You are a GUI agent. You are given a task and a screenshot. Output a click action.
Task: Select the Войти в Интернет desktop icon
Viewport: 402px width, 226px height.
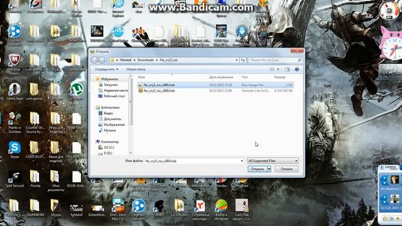[x=221, y=210]
